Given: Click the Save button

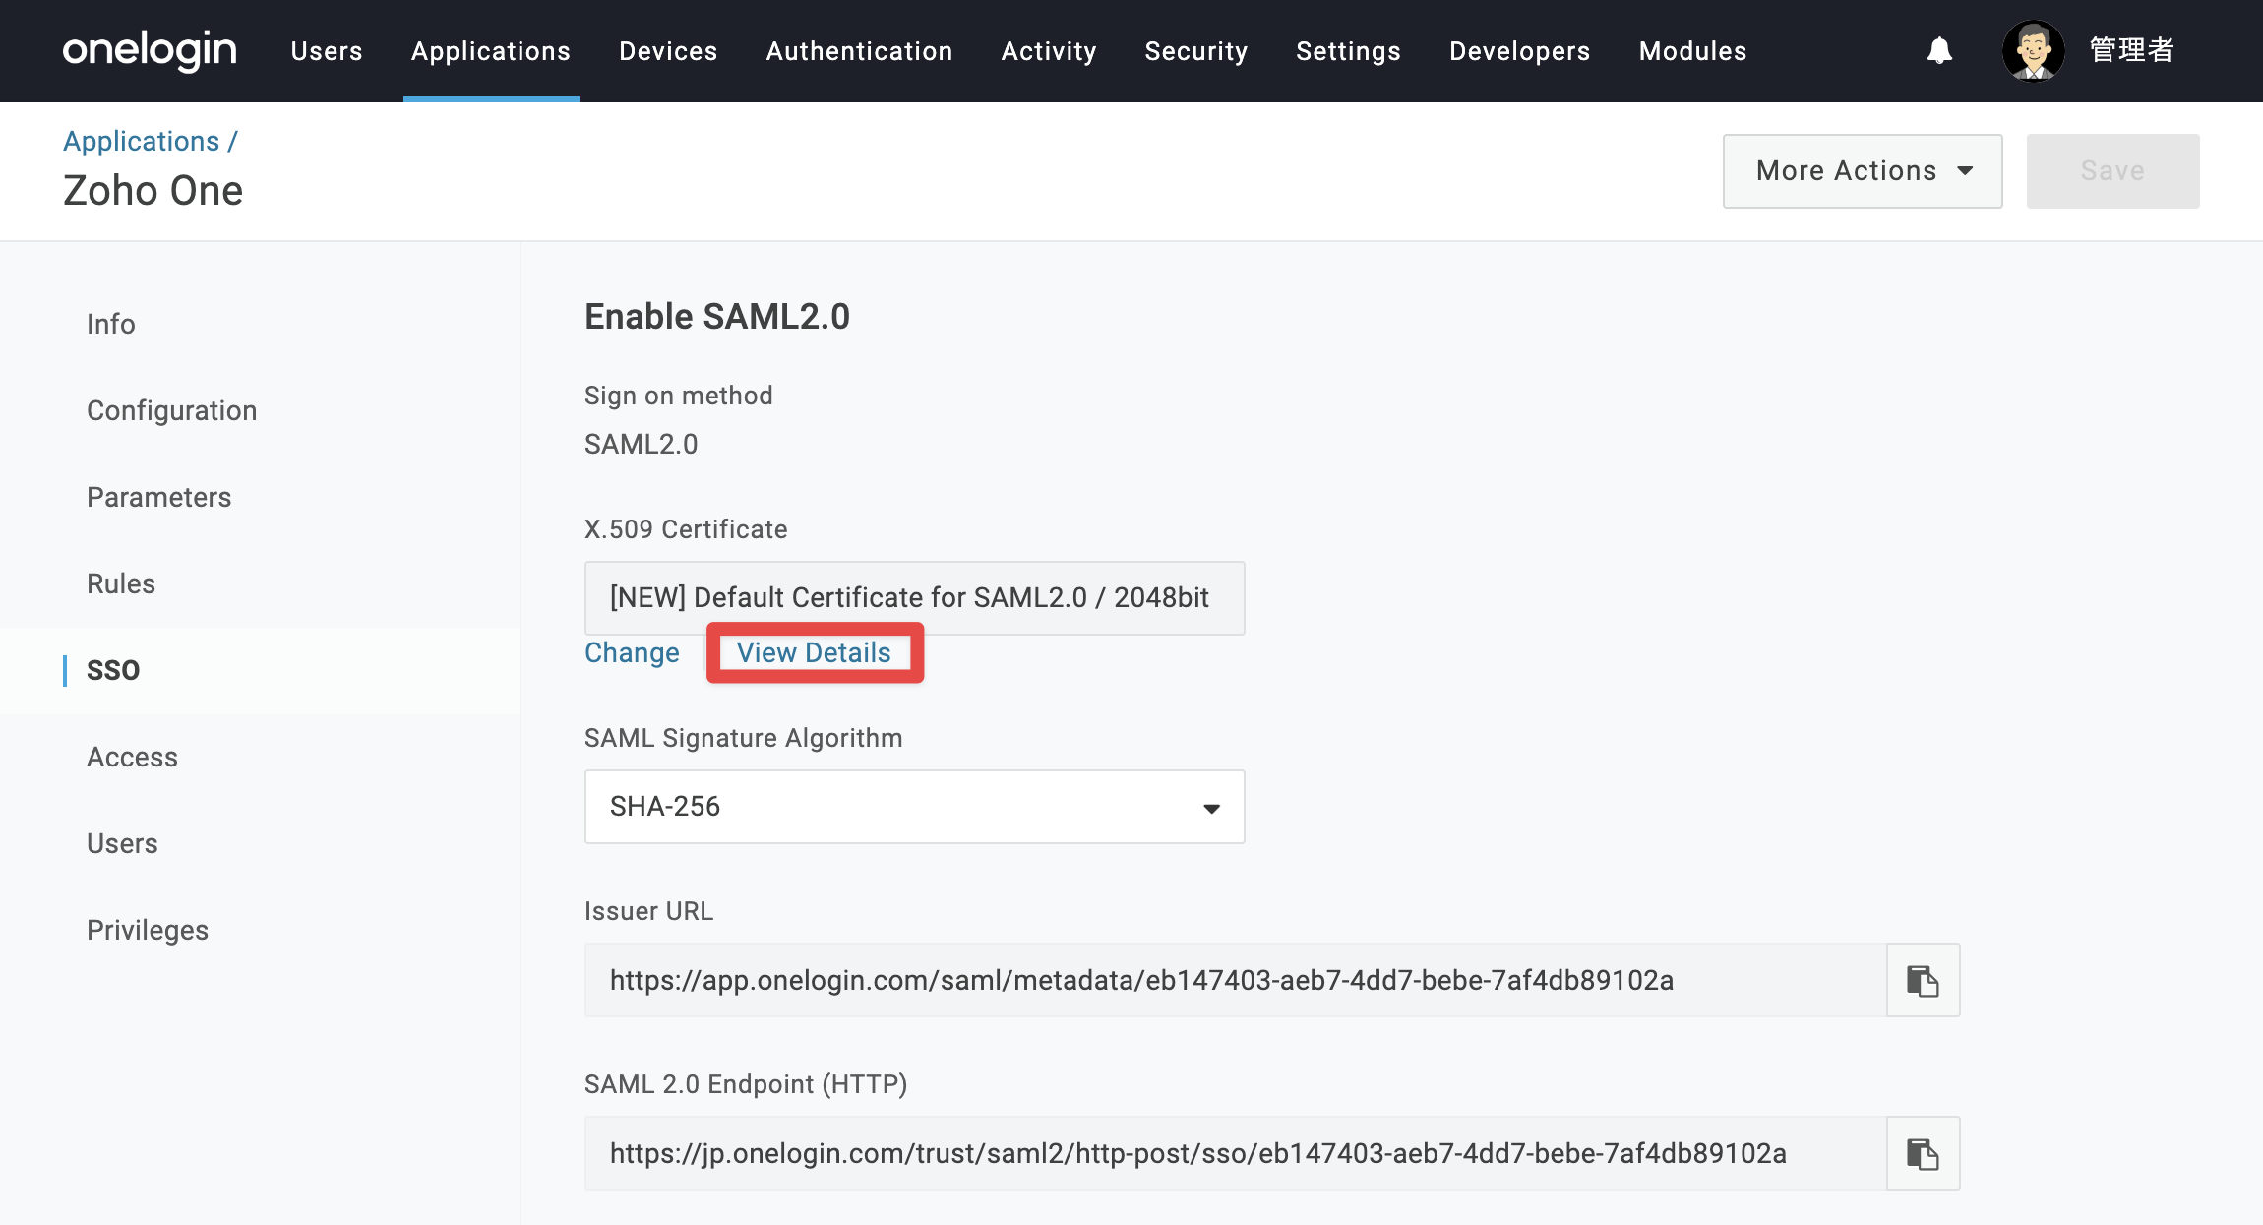Looking at the screenshot, I should tap(2112, 171).
